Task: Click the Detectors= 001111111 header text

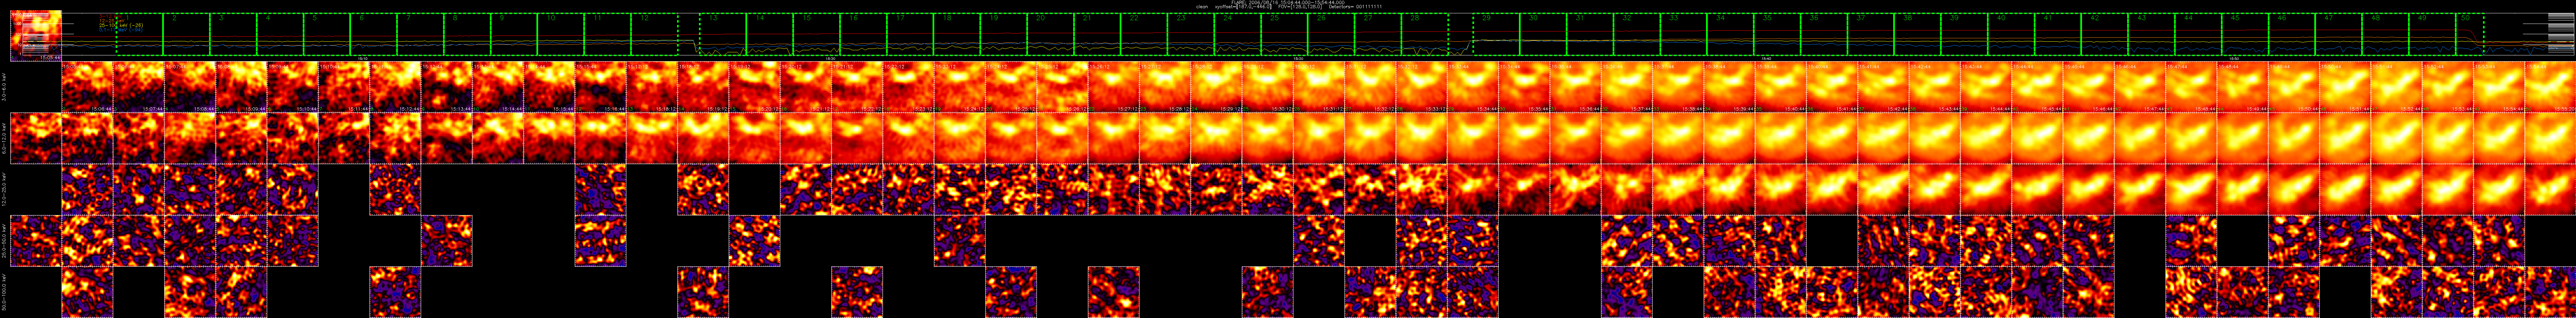Action: pyautogui.click(x=1356, y=7)
